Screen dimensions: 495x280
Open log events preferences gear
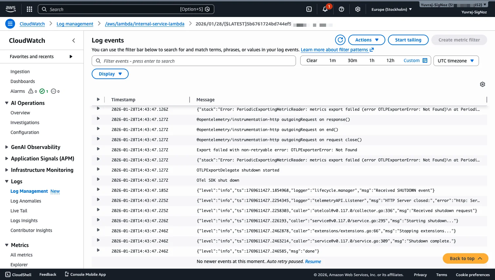[x=482, y=84]
